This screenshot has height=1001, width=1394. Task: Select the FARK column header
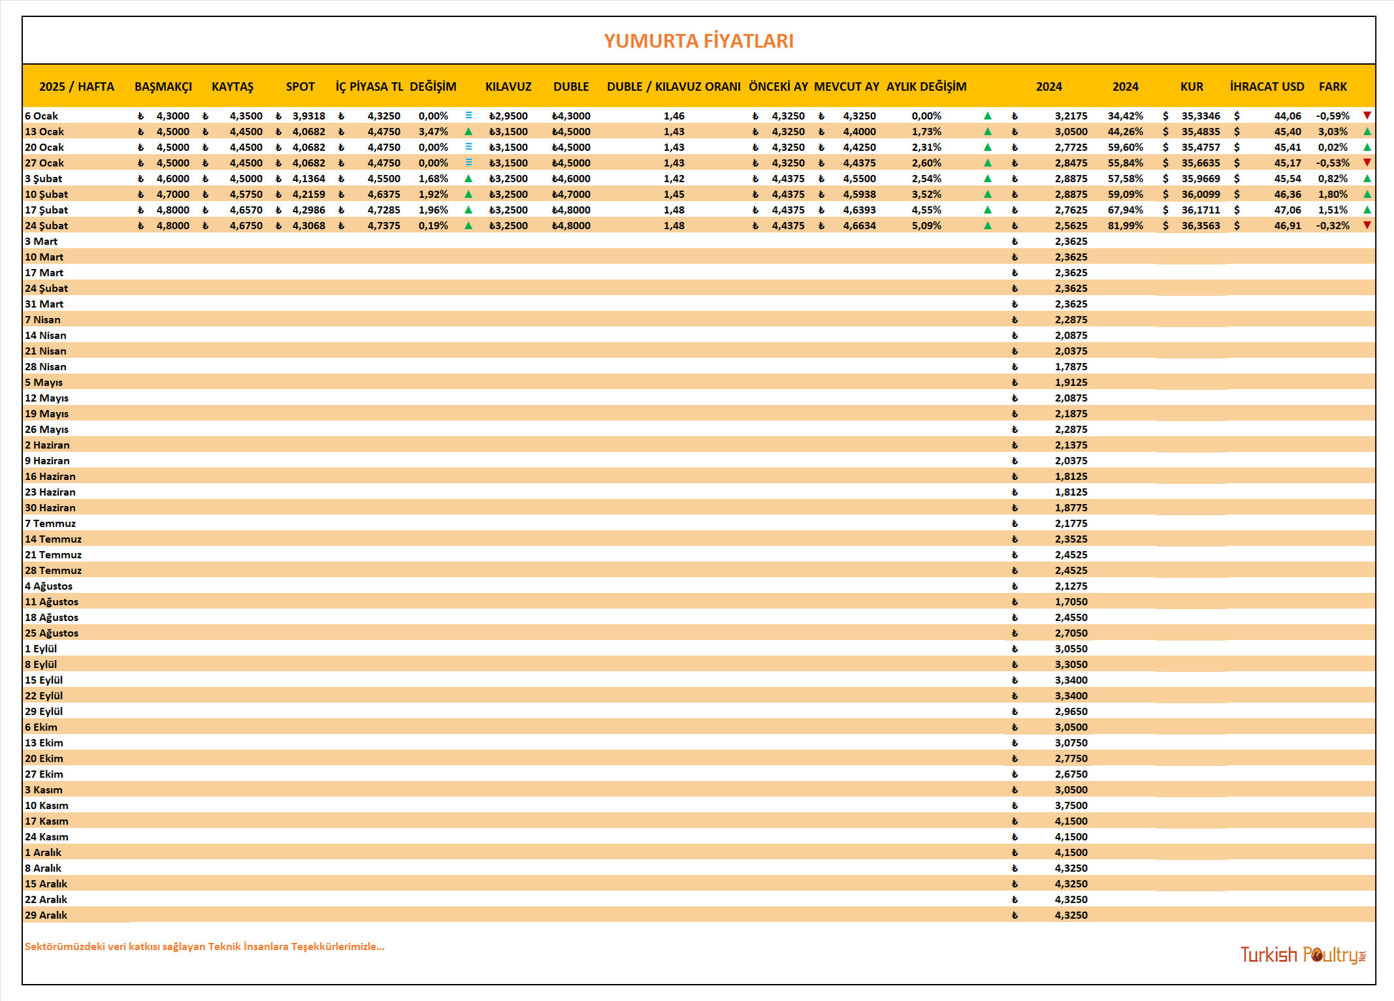click(1333, 87)
